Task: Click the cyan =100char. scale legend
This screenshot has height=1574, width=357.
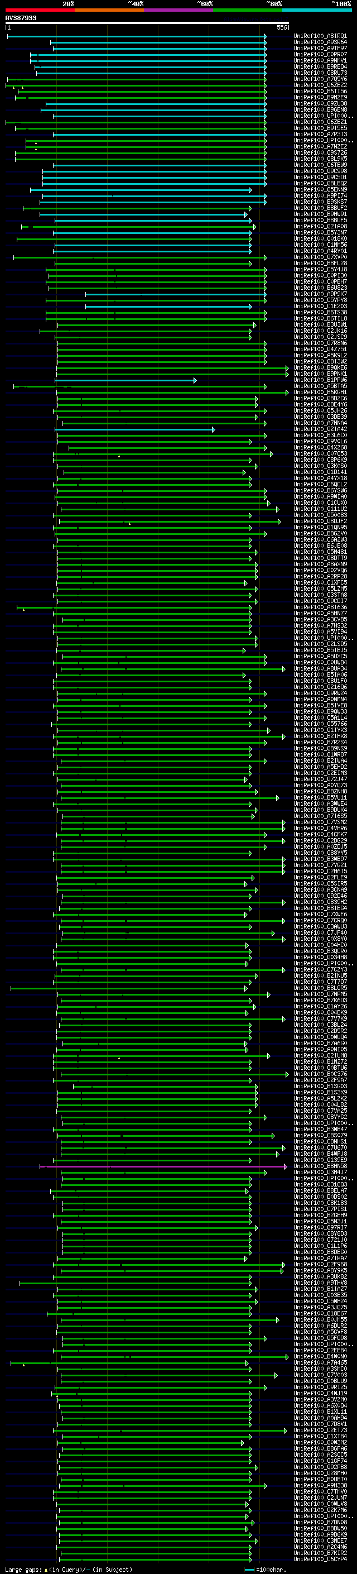Action: (x=265, y=1569)
